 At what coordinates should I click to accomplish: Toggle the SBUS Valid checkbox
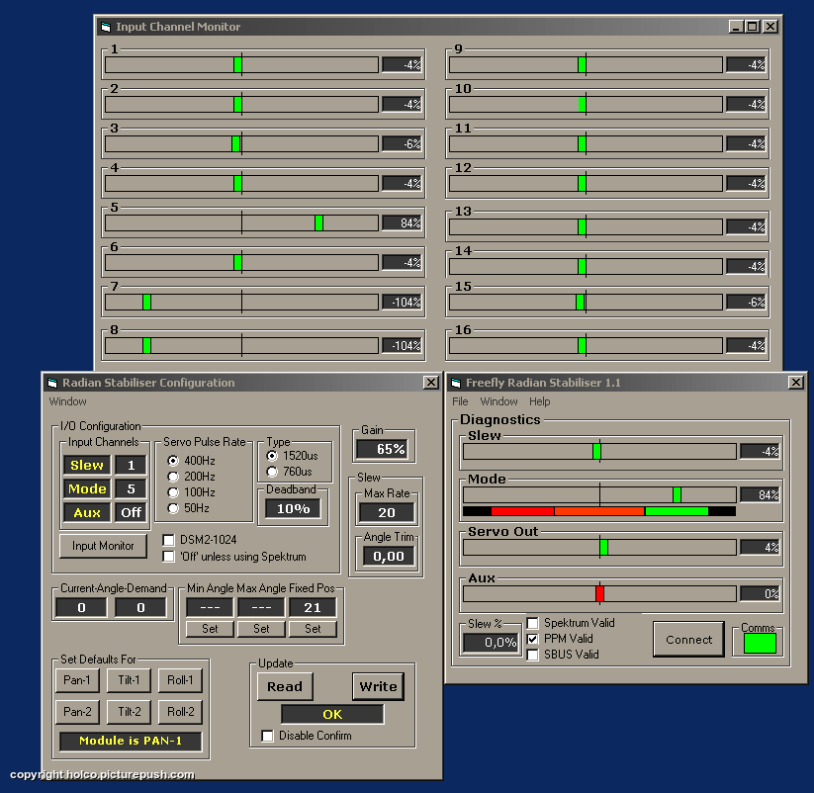click(x=533, y=655)
